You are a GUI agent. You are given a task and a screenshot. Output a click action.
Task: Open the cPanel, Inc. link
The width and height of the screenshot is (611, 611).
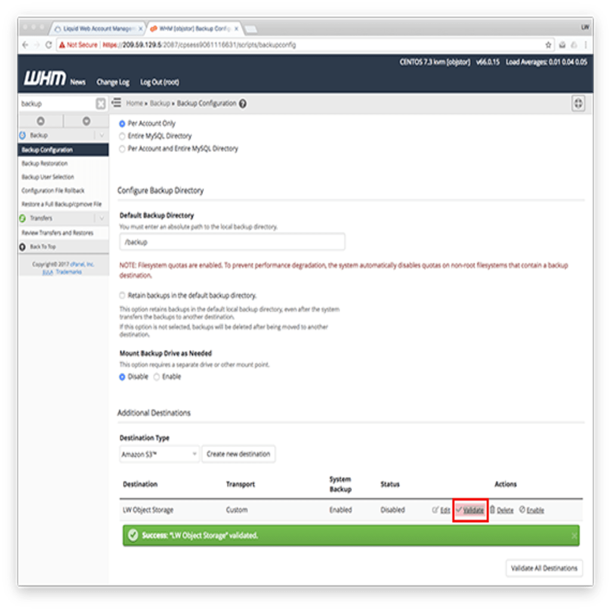(x=82, y=264)
